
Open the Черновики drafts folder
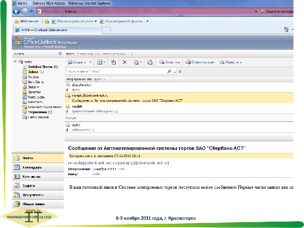(37, 112)
